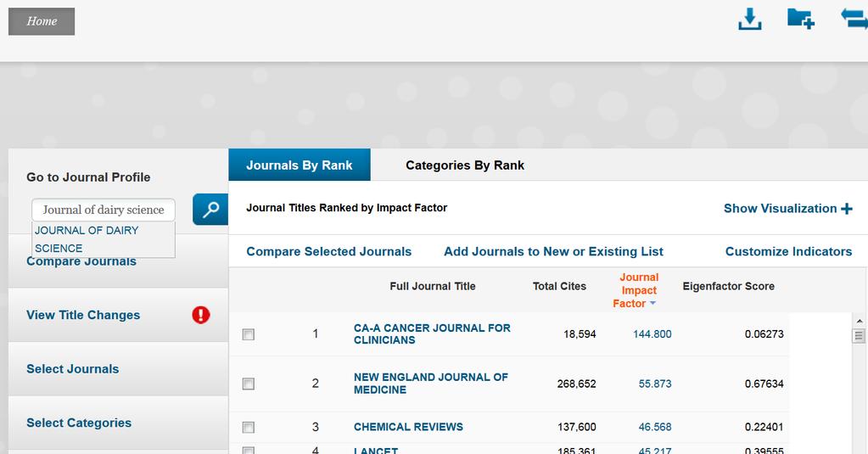Click total cites value 268,652

(x=576, y=384)
